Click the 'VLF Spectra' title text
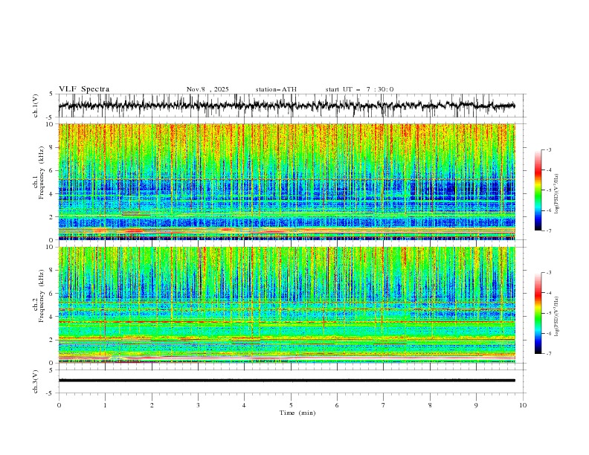This screenshot has height=455, width=589. tap(84, 89)
